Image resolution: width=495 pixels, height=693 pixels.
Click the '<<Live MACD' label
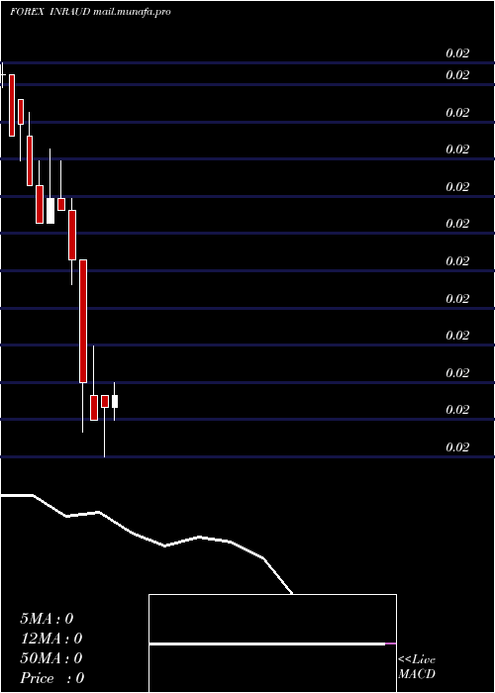point(417,666)
